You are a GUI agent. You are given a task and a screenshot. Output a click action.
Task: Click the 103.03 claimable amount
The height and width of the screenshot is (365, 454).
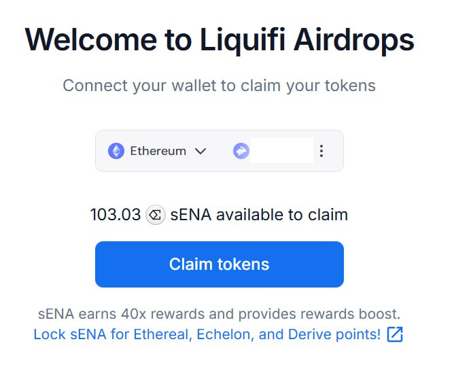[116, 215]
